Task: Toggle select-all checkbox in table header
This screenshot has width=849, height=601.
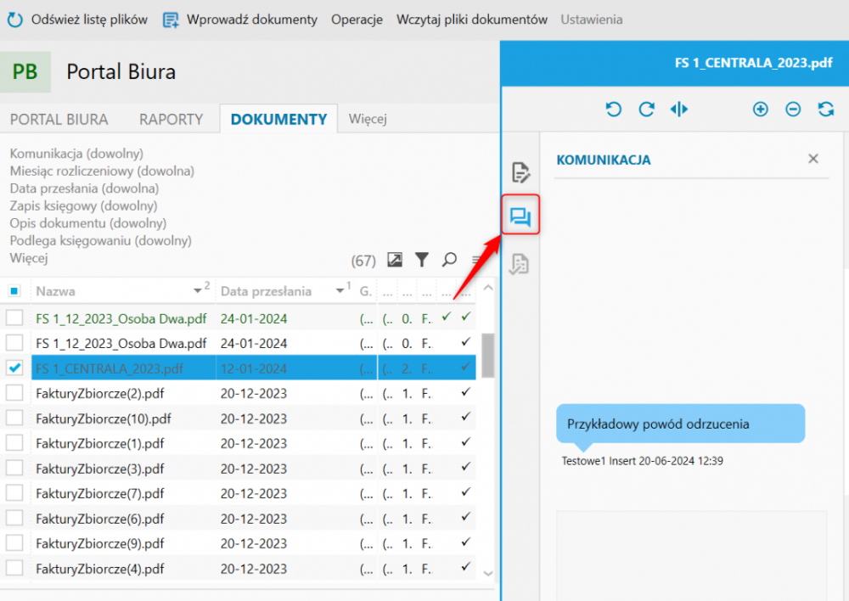Action: (14, 291)
